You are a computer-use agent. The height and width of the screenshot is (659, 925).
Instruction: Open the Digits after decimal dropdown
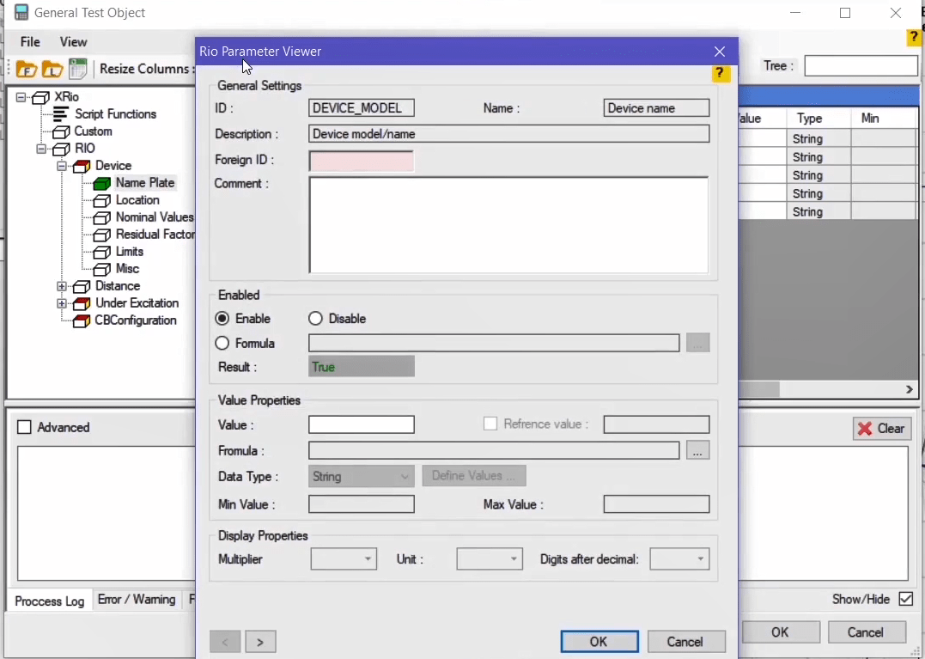(679, 559)
